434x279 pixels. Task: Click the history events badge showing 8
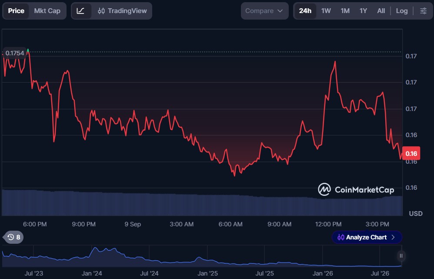tap(13, 237)
